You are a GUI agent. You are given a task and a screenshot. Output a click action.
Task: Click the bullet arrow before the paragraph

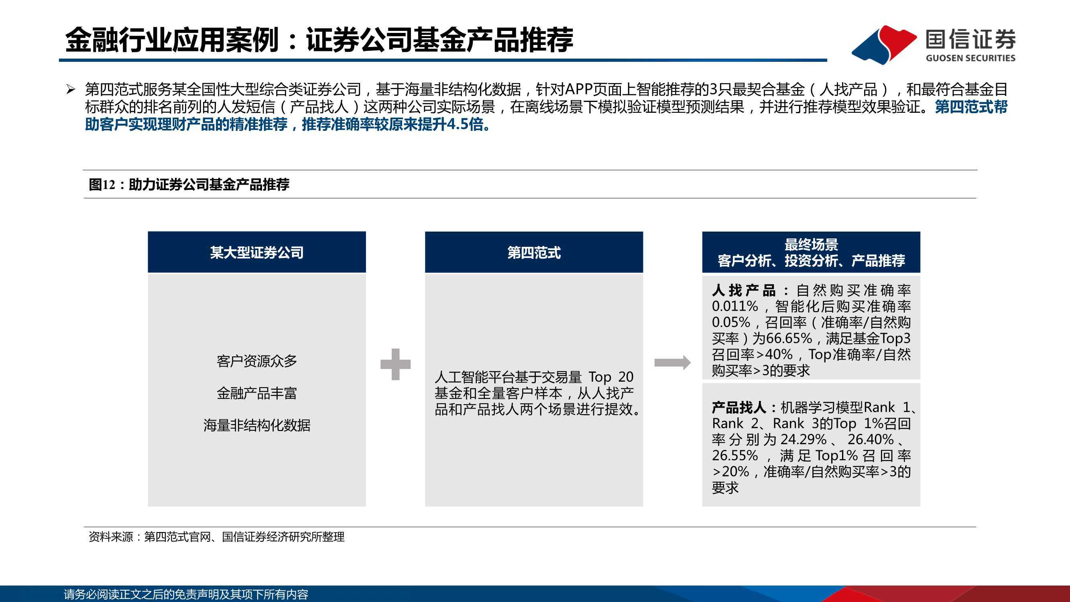[71, 89]
